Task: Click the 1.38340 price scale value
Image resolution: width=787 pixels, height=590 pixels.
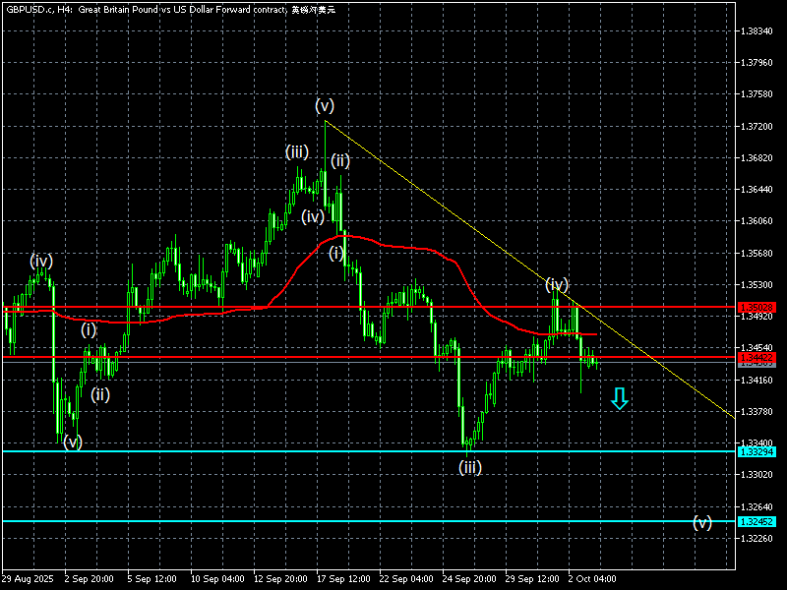Action: coord(757,31)
